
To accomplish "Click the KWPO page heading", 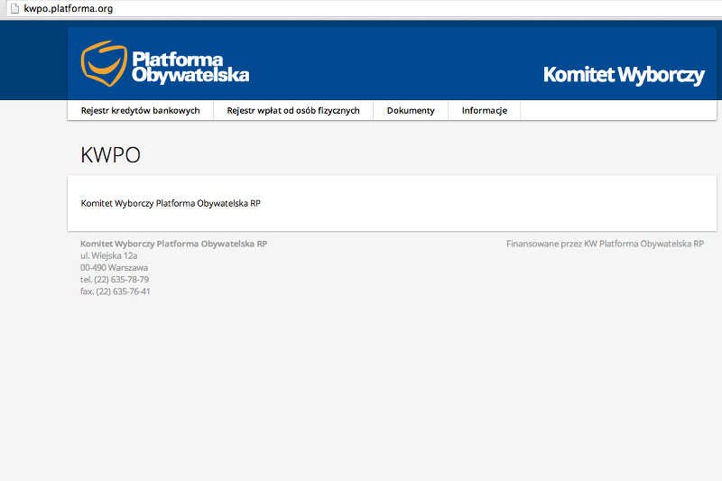I will [x=110, y=154].
